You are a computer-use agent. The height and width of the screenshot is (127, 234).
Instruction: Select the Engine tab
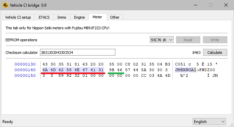79,17
